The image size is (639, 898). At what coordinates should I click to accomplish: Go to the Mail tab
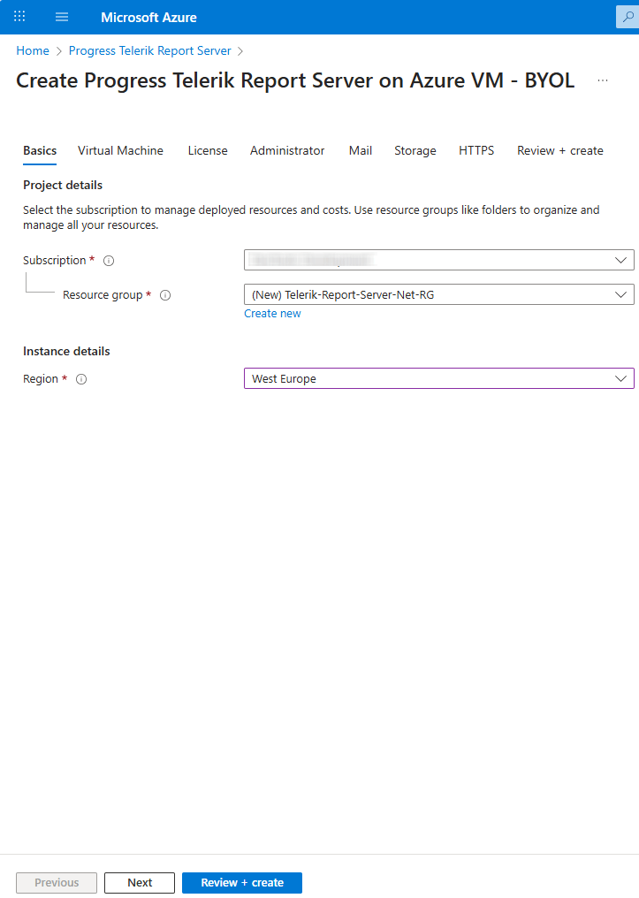(x=360, y=150)
